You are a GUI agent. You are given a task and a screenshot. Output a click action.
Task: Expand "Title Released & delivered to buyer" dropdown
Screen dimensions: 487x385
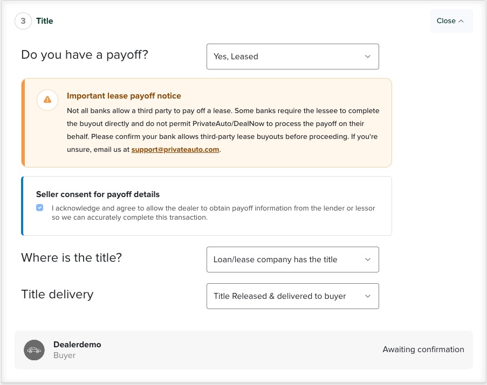pos(292,296)
